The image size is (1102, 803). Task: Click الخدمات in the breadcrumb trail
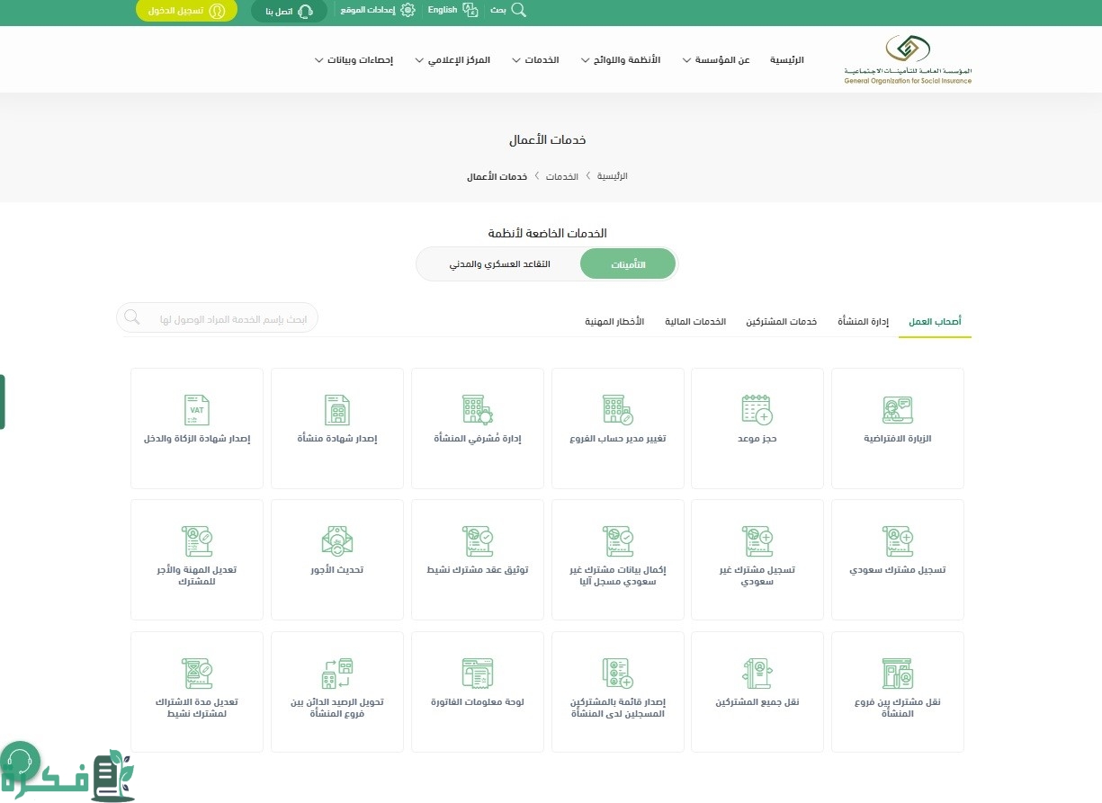click(x=561, y=176)
